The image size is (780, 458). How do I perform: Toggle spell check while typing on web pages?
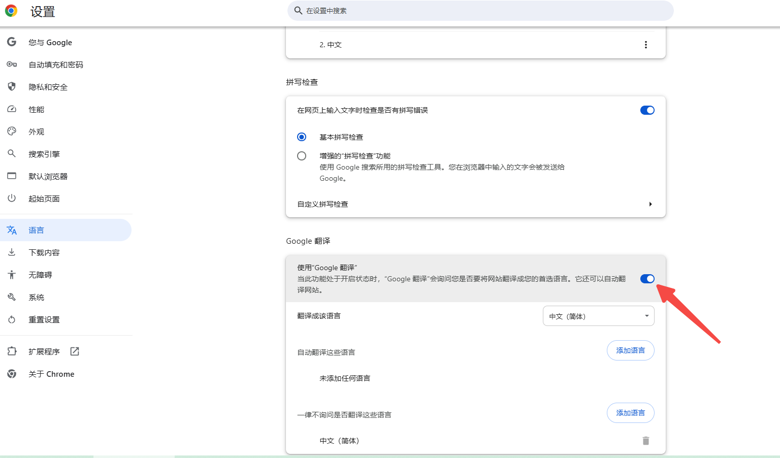pyautogui.click(x=647, y=110)
